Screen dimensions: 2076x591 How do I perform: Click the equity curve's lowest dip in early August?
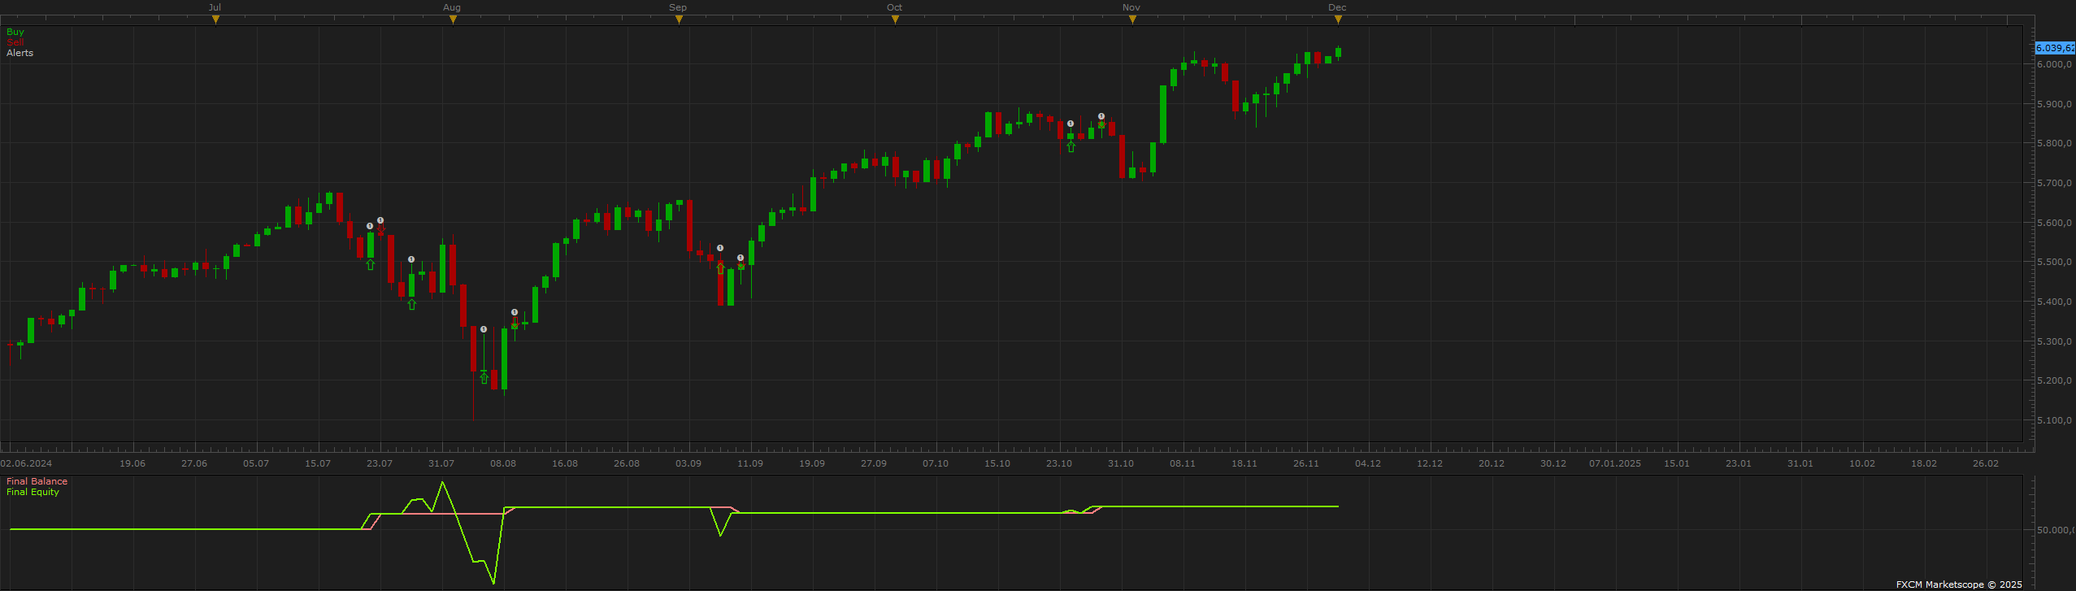click(x=493, y=582)
